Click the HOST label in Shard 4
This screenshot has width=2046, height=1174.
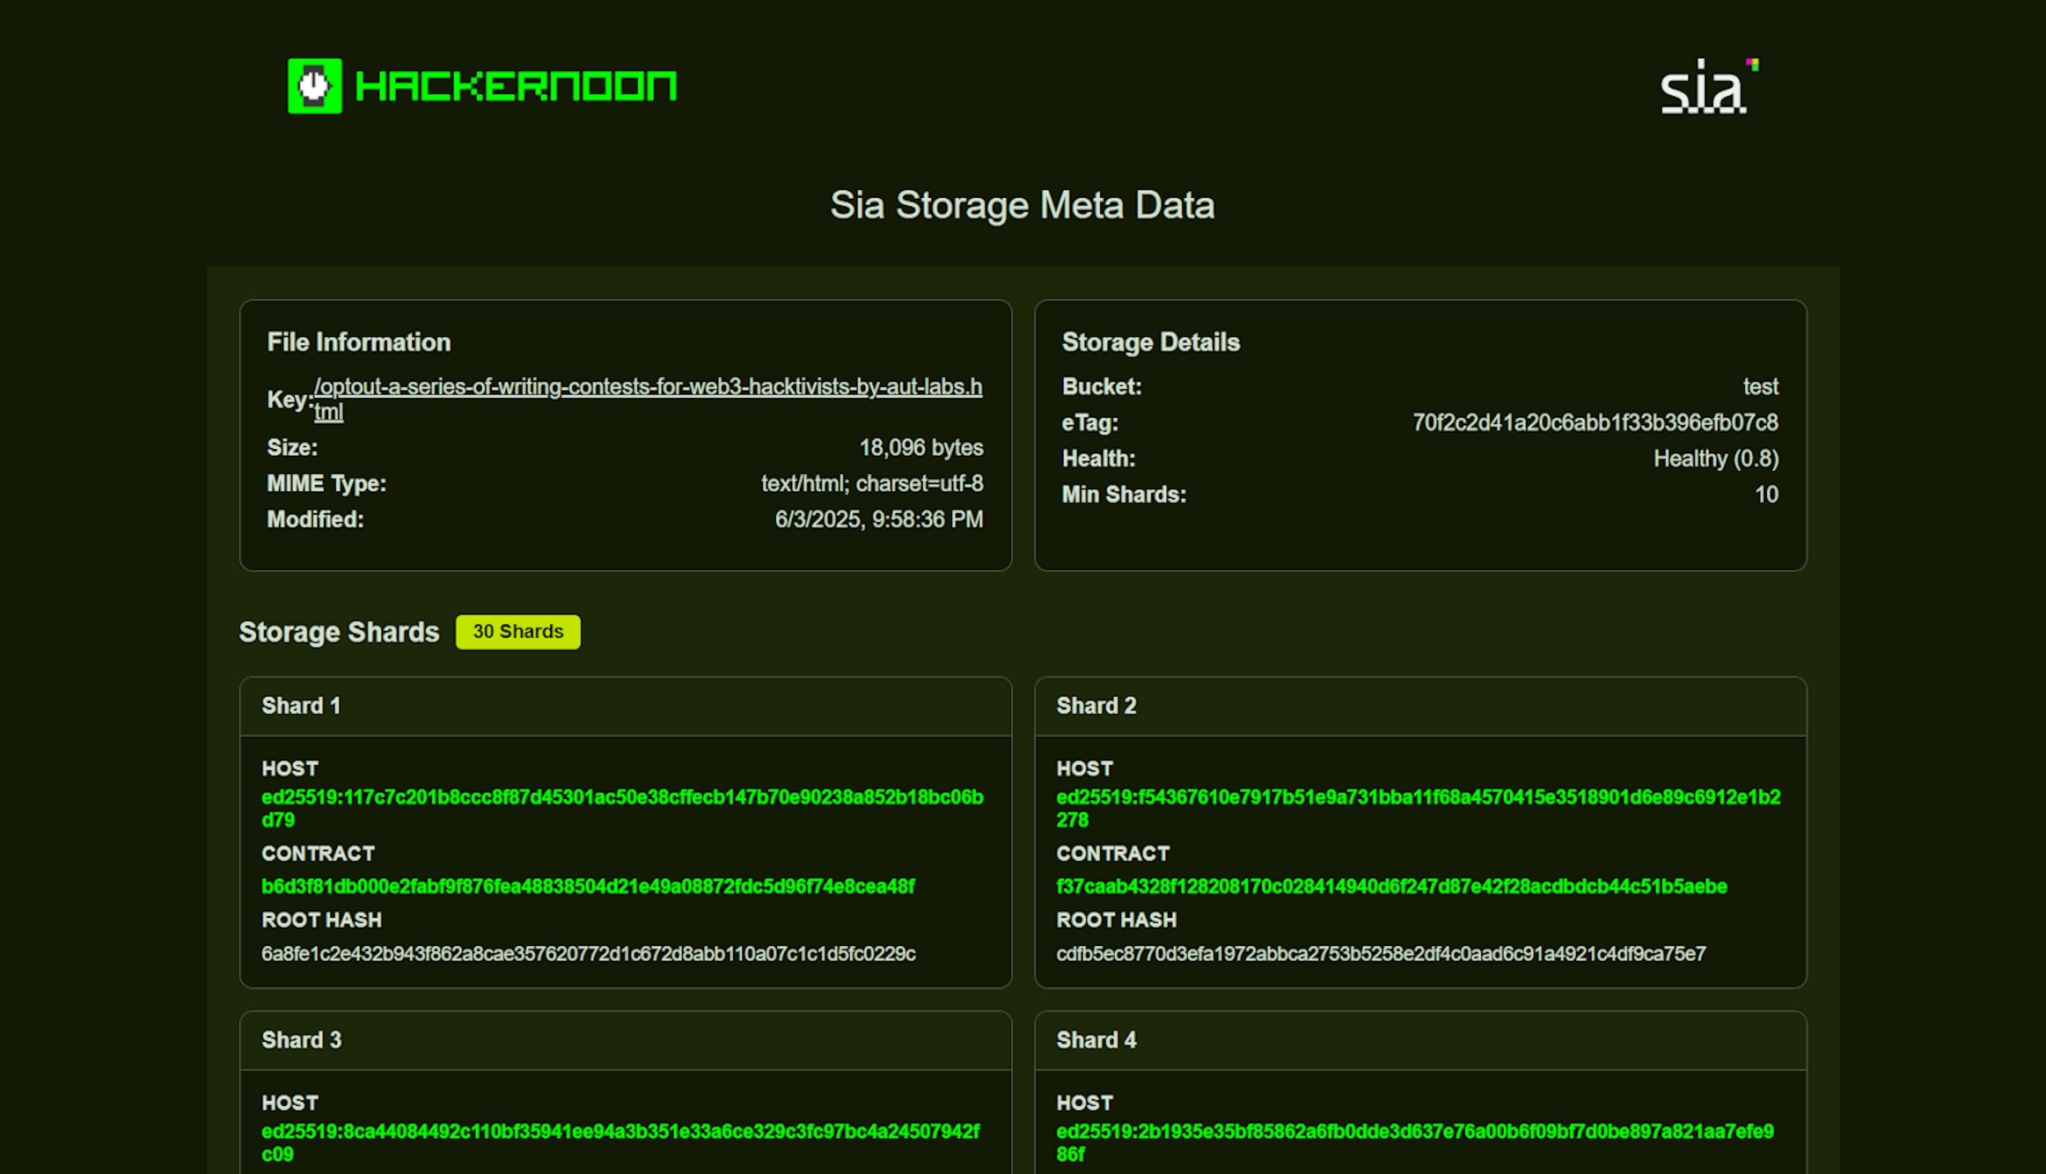[x=1084, y=1103]
